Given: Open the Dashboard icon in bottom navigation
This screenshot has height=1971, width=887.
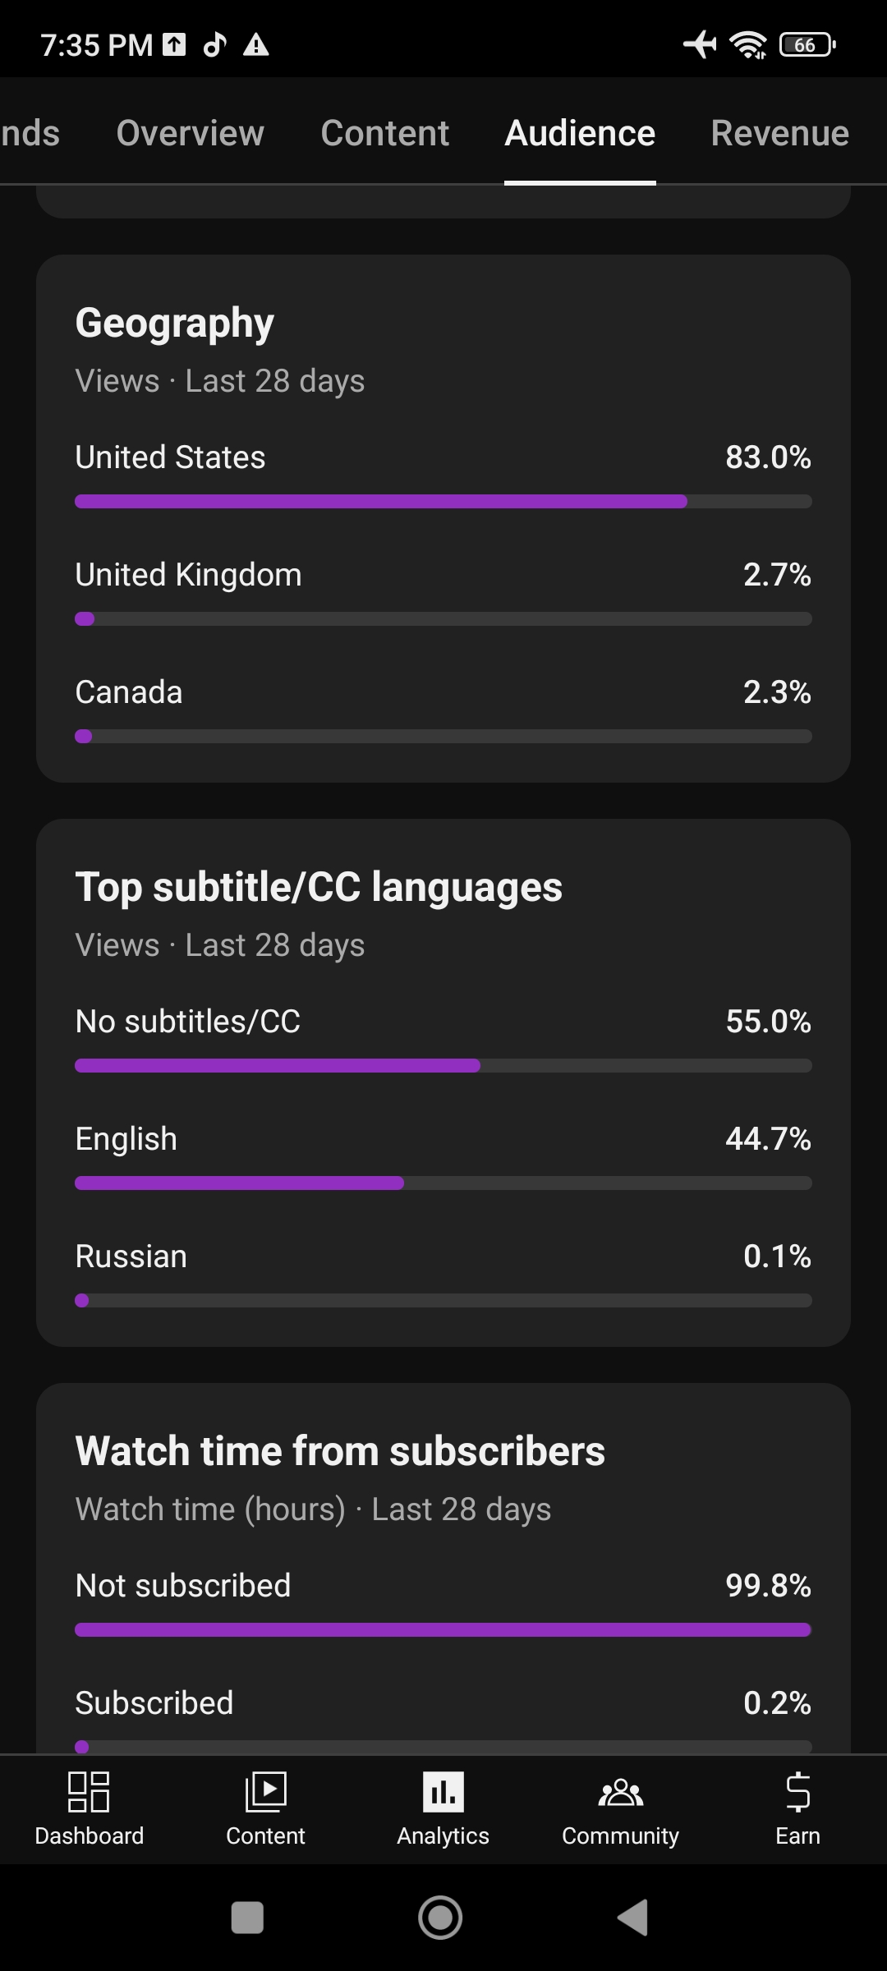Looking at the screenshot, I should [x=89, y=1792].
